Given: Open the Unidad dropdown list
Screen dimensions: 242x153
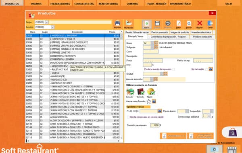Looking at the screenshot, I should coord(162,74).
